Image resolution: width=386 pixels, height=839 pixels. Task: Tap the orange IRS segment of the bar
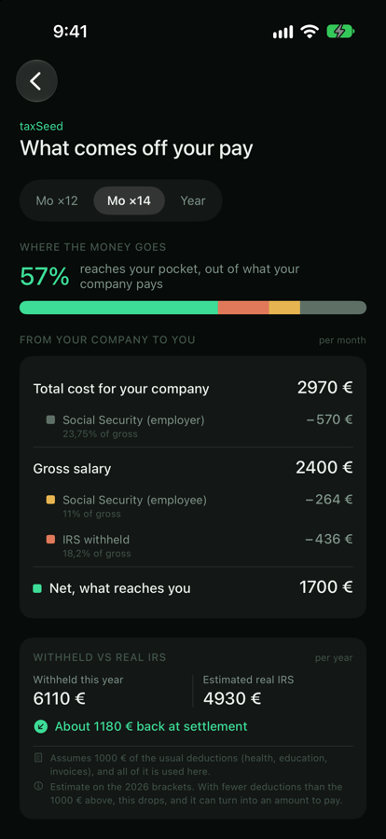pos(243,308)
